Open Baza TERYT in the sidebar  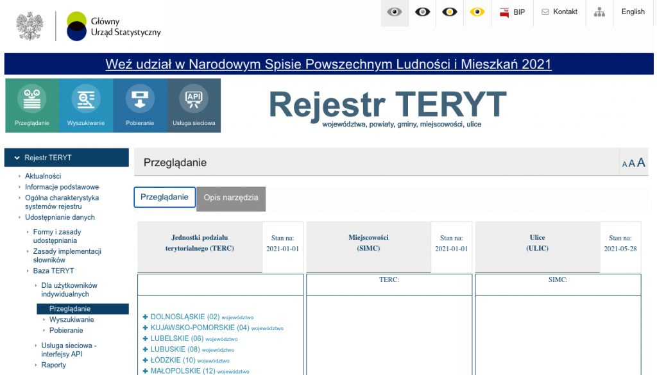53,271
